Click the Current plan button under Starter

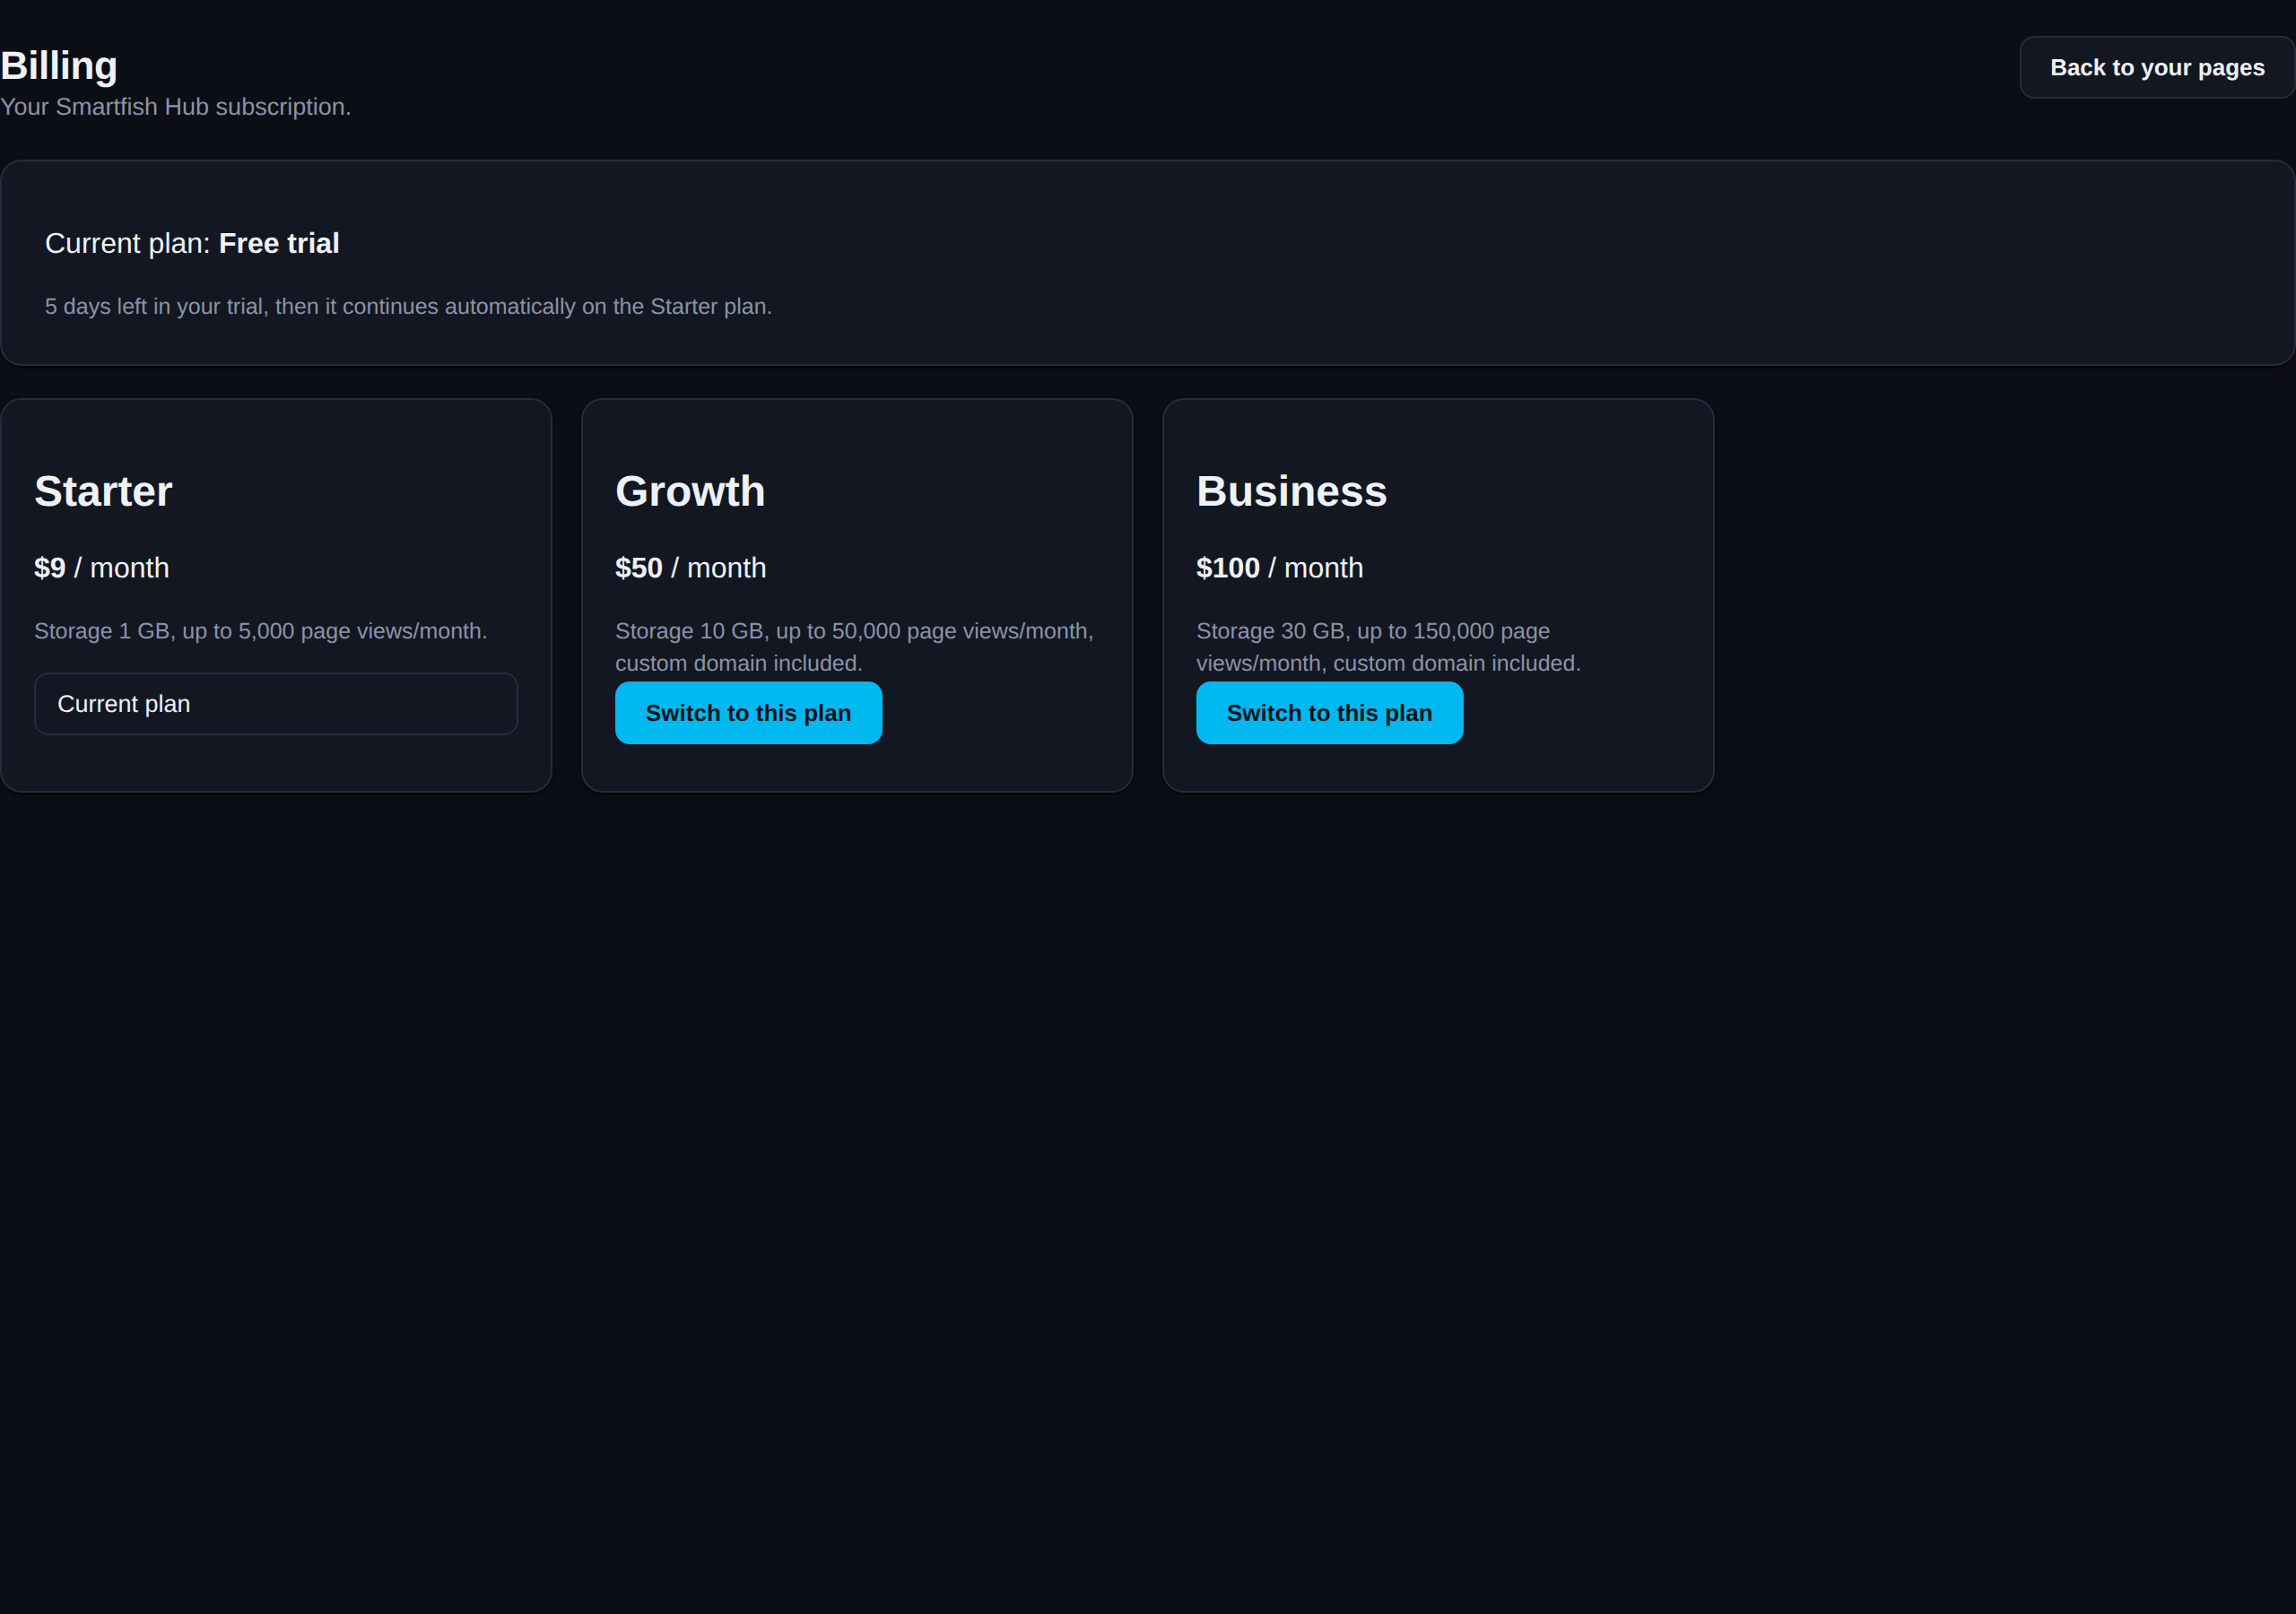click(276, 704)
